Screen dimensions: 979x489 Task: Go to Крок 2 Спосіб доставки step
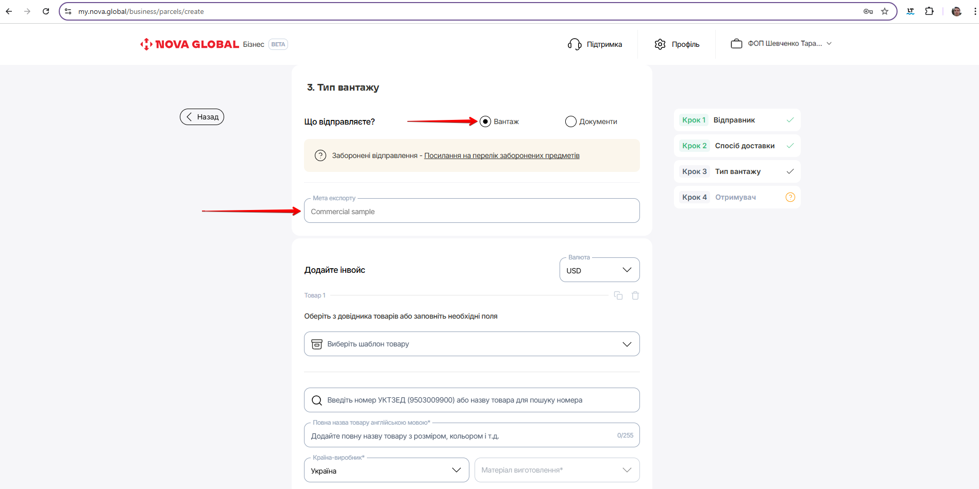coord(737,146)
